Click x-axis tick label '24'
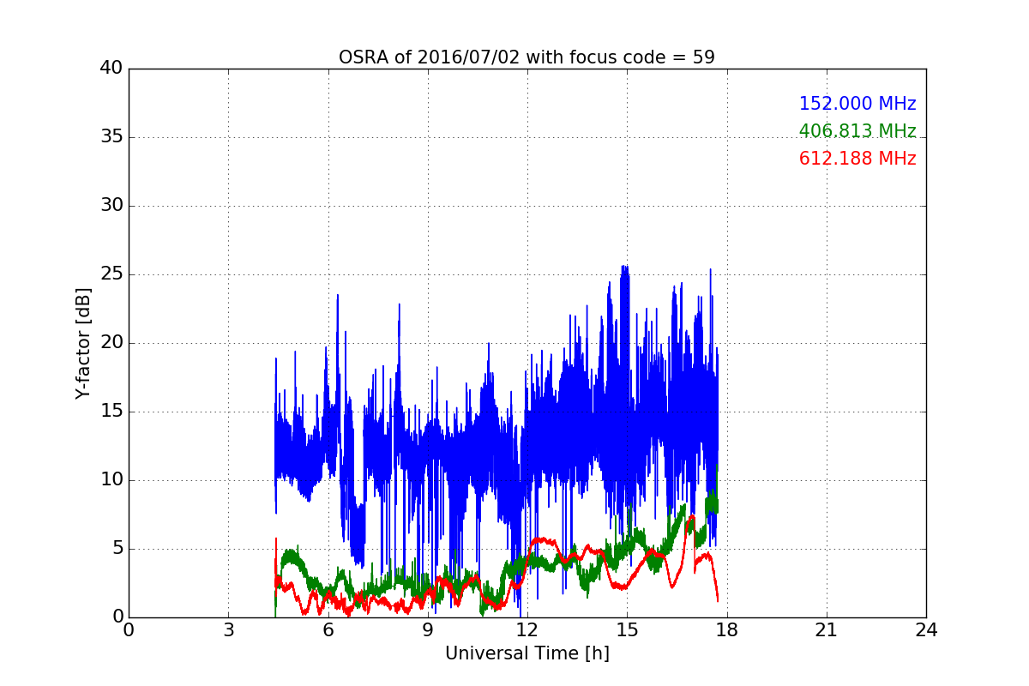Image resolution: width=1029 pixels, height=686 pixels. 926,630
